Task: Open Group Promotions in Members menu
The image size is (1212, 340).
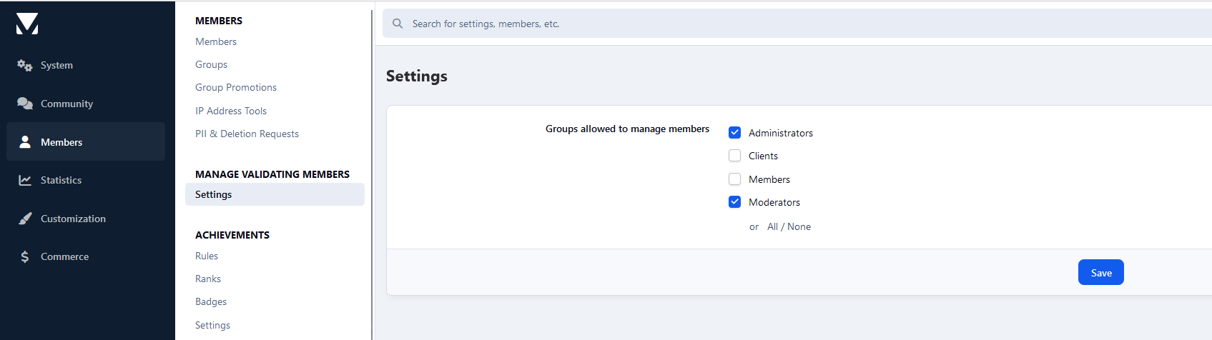Action: click(236, 87)
